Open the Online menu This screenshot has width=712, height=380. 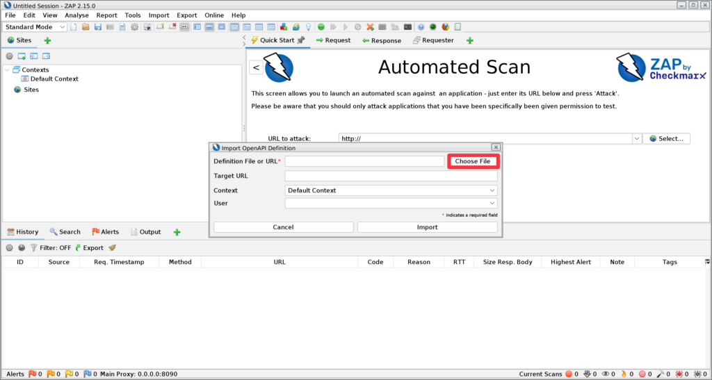pyautogui.click(x=214, y=15)
